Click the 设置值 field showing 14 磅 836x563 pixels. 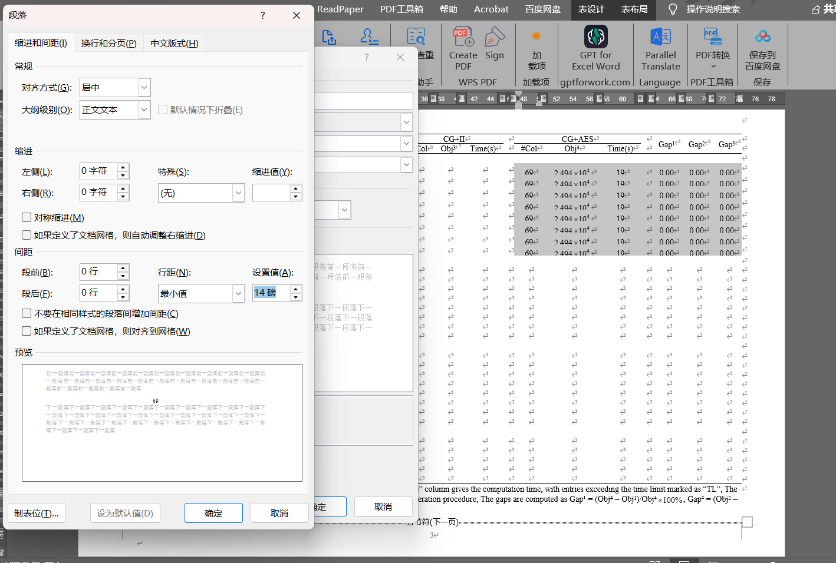point(271,293)
